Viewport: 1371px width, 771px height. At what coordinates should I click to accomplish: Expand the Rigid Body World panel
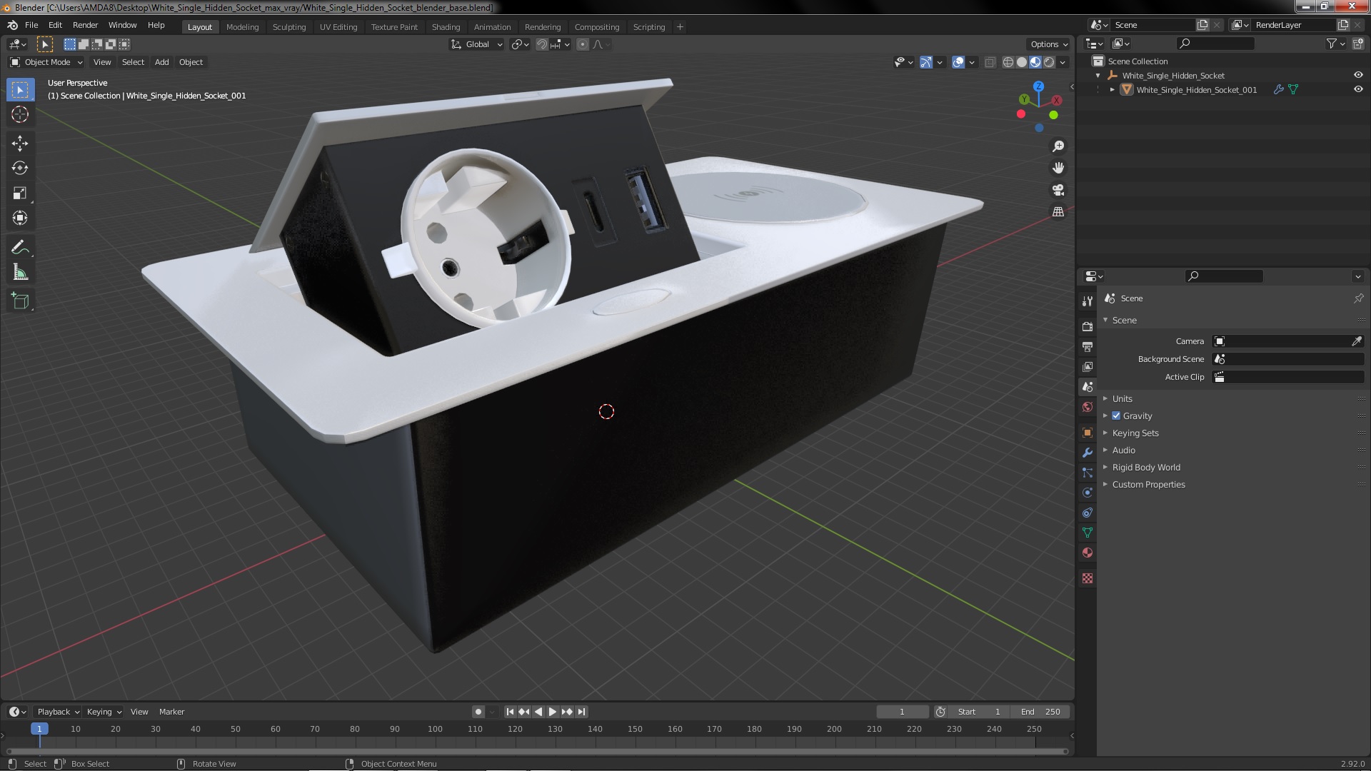point(1145,468)
